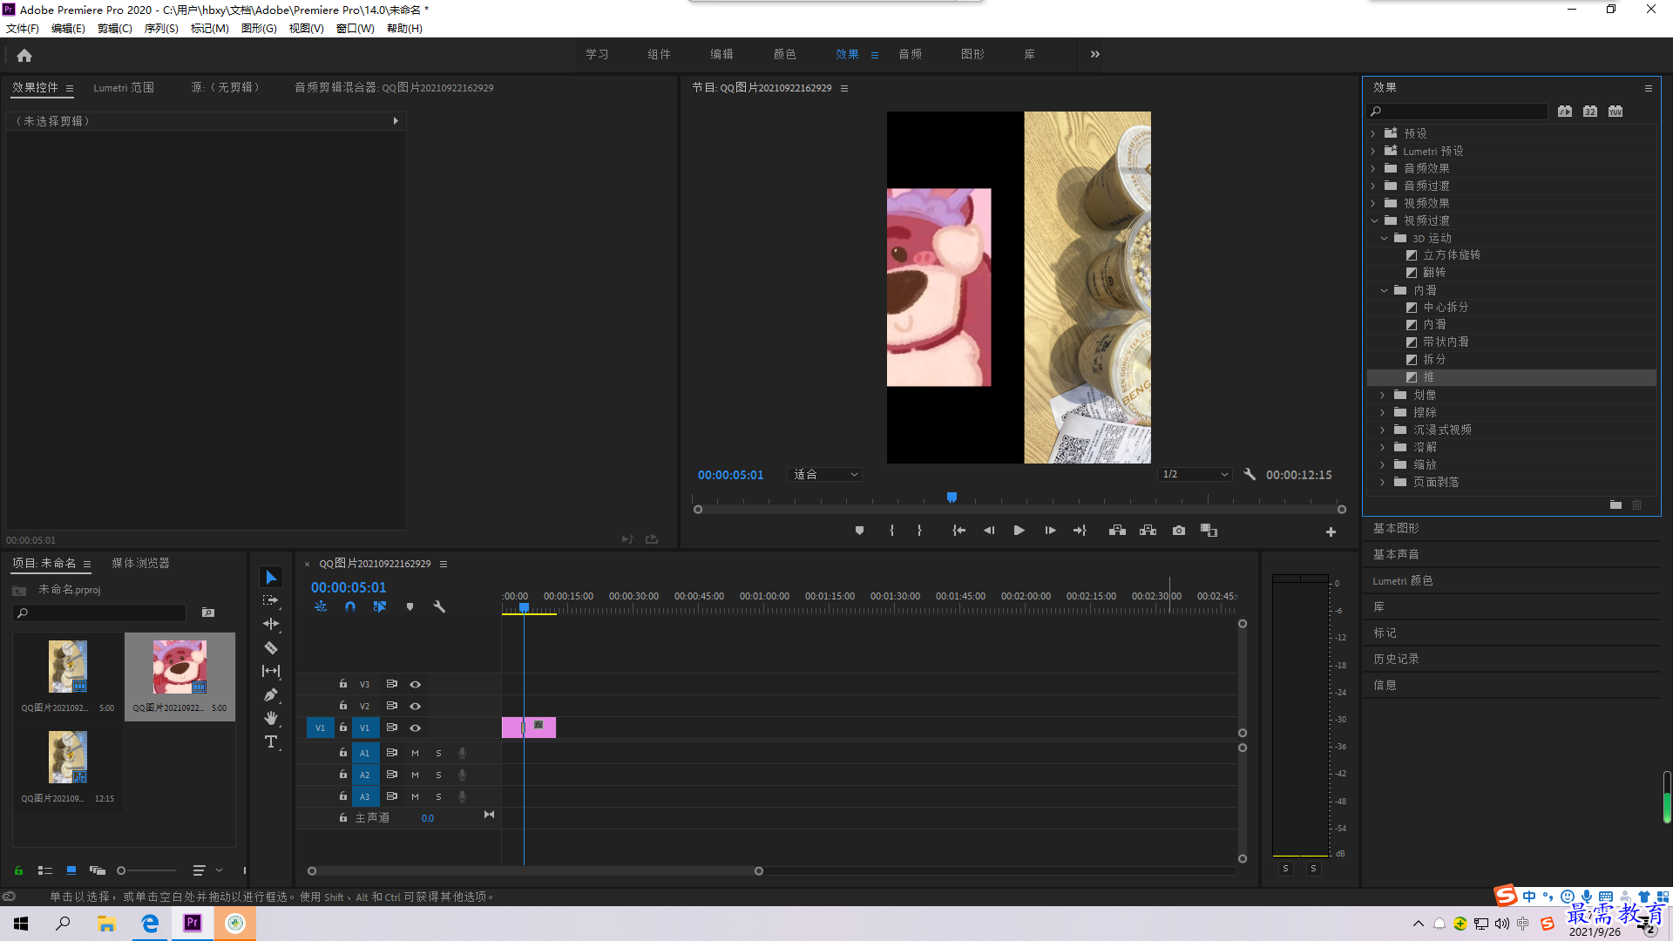Select the 推 transition effect
This screenshot has height=941, width=1673.
click(1511, 377)
